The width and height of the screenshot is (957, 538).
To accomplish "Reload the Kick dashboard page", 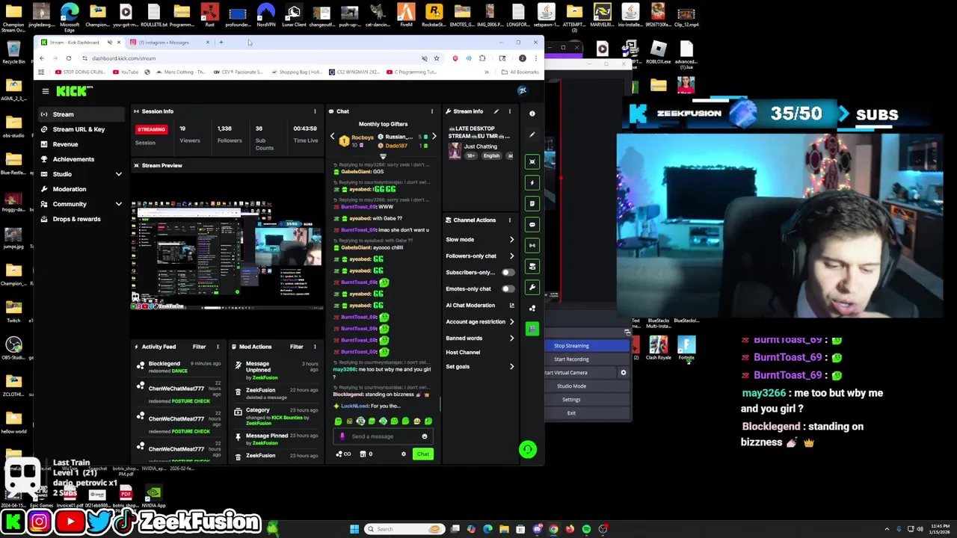I will [x=68, y=58].
